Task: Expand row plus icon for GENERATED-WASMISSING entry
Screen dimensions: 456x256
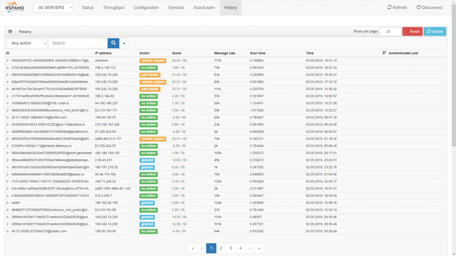Action: click(8, 61)
